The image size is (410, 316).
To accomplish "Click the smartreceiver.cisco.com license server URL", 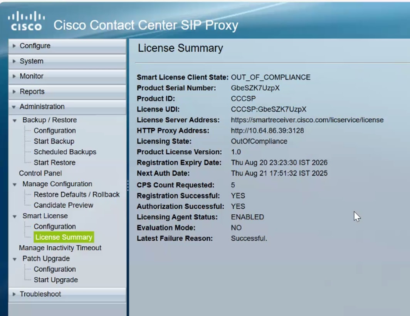I will 307,120.
